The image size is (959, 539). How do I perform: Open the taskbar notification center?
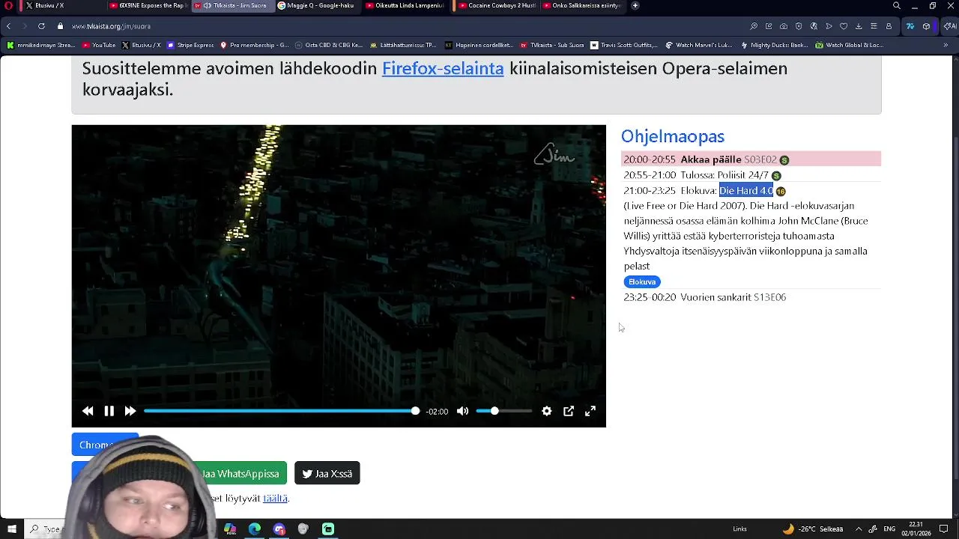click(944, 529)
